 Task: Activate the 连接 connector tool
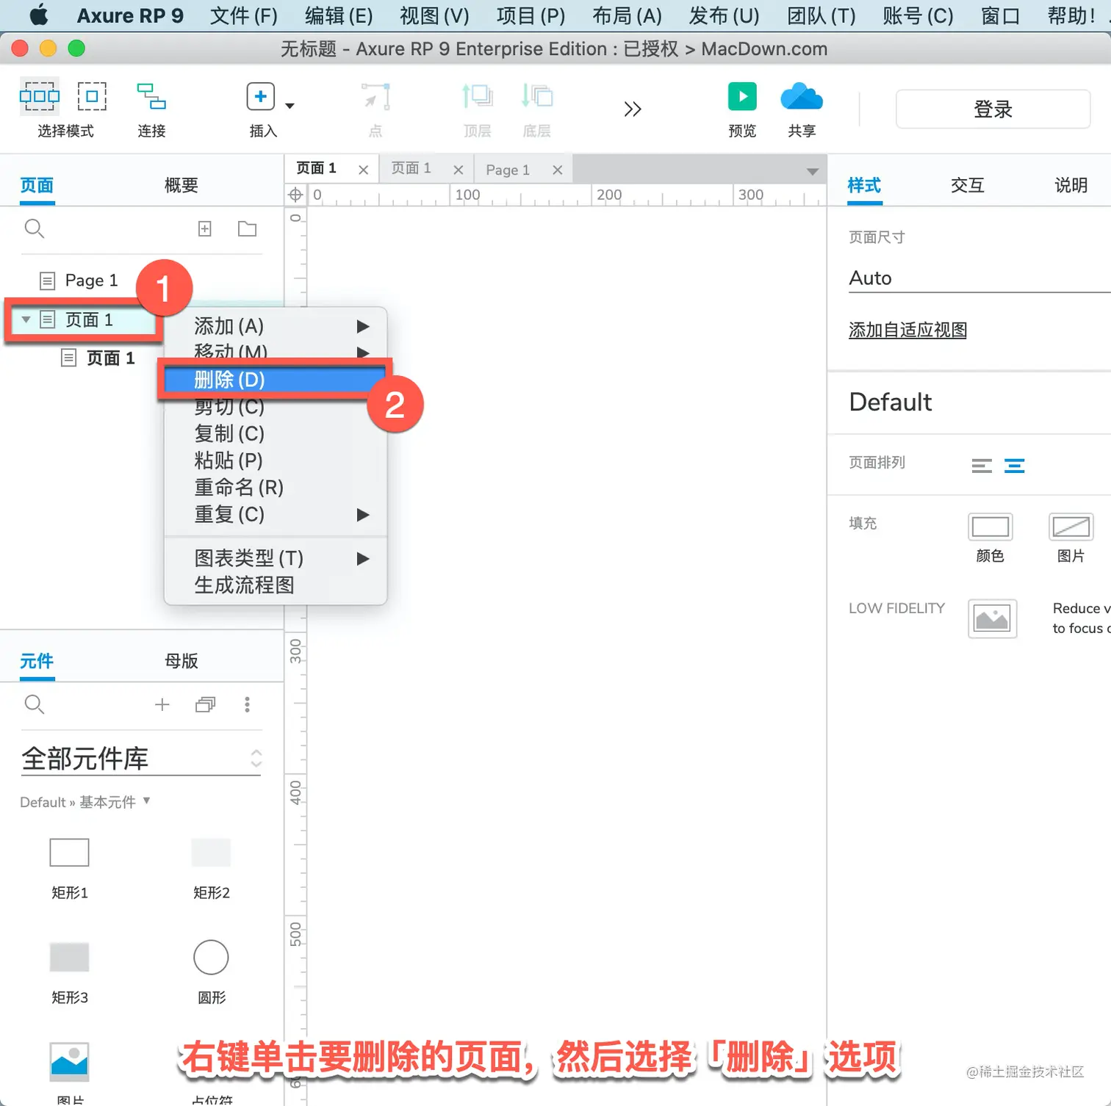[151, 96]
